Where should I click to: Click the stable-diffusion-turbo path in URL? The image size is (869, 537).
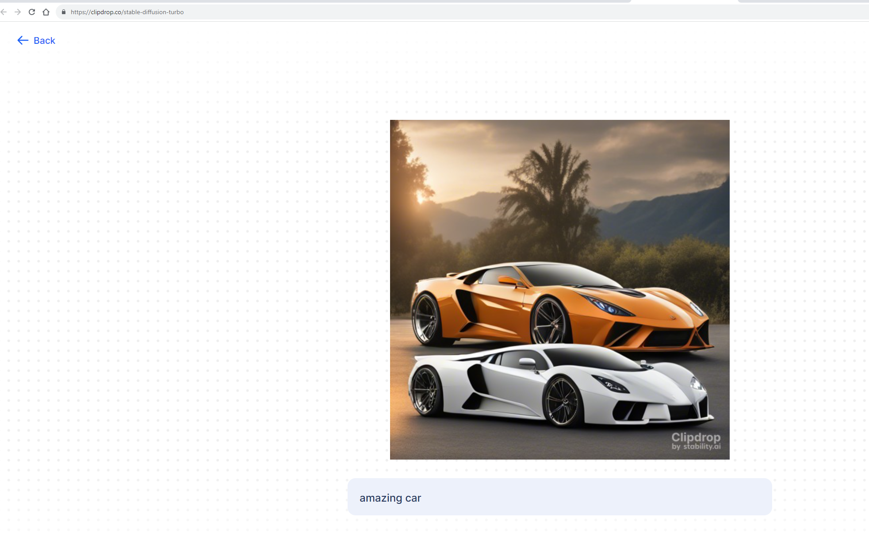153,12
